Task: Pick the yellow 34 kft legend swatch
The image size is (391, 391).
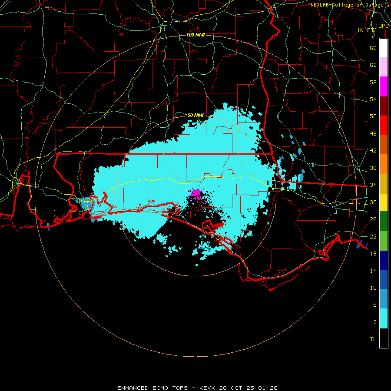Action: (384, 202)
